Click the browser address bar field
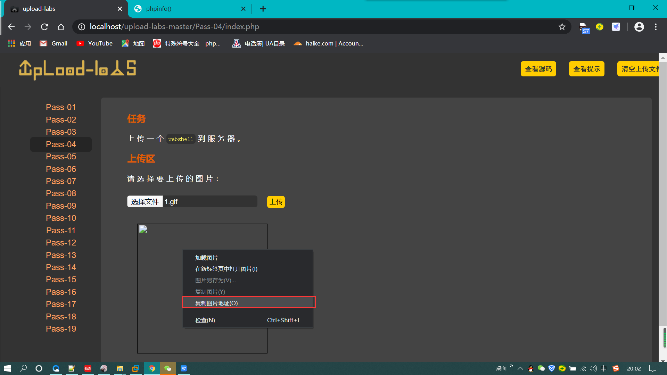The width and height of the screenshot is (667, 375). point(313,27)
